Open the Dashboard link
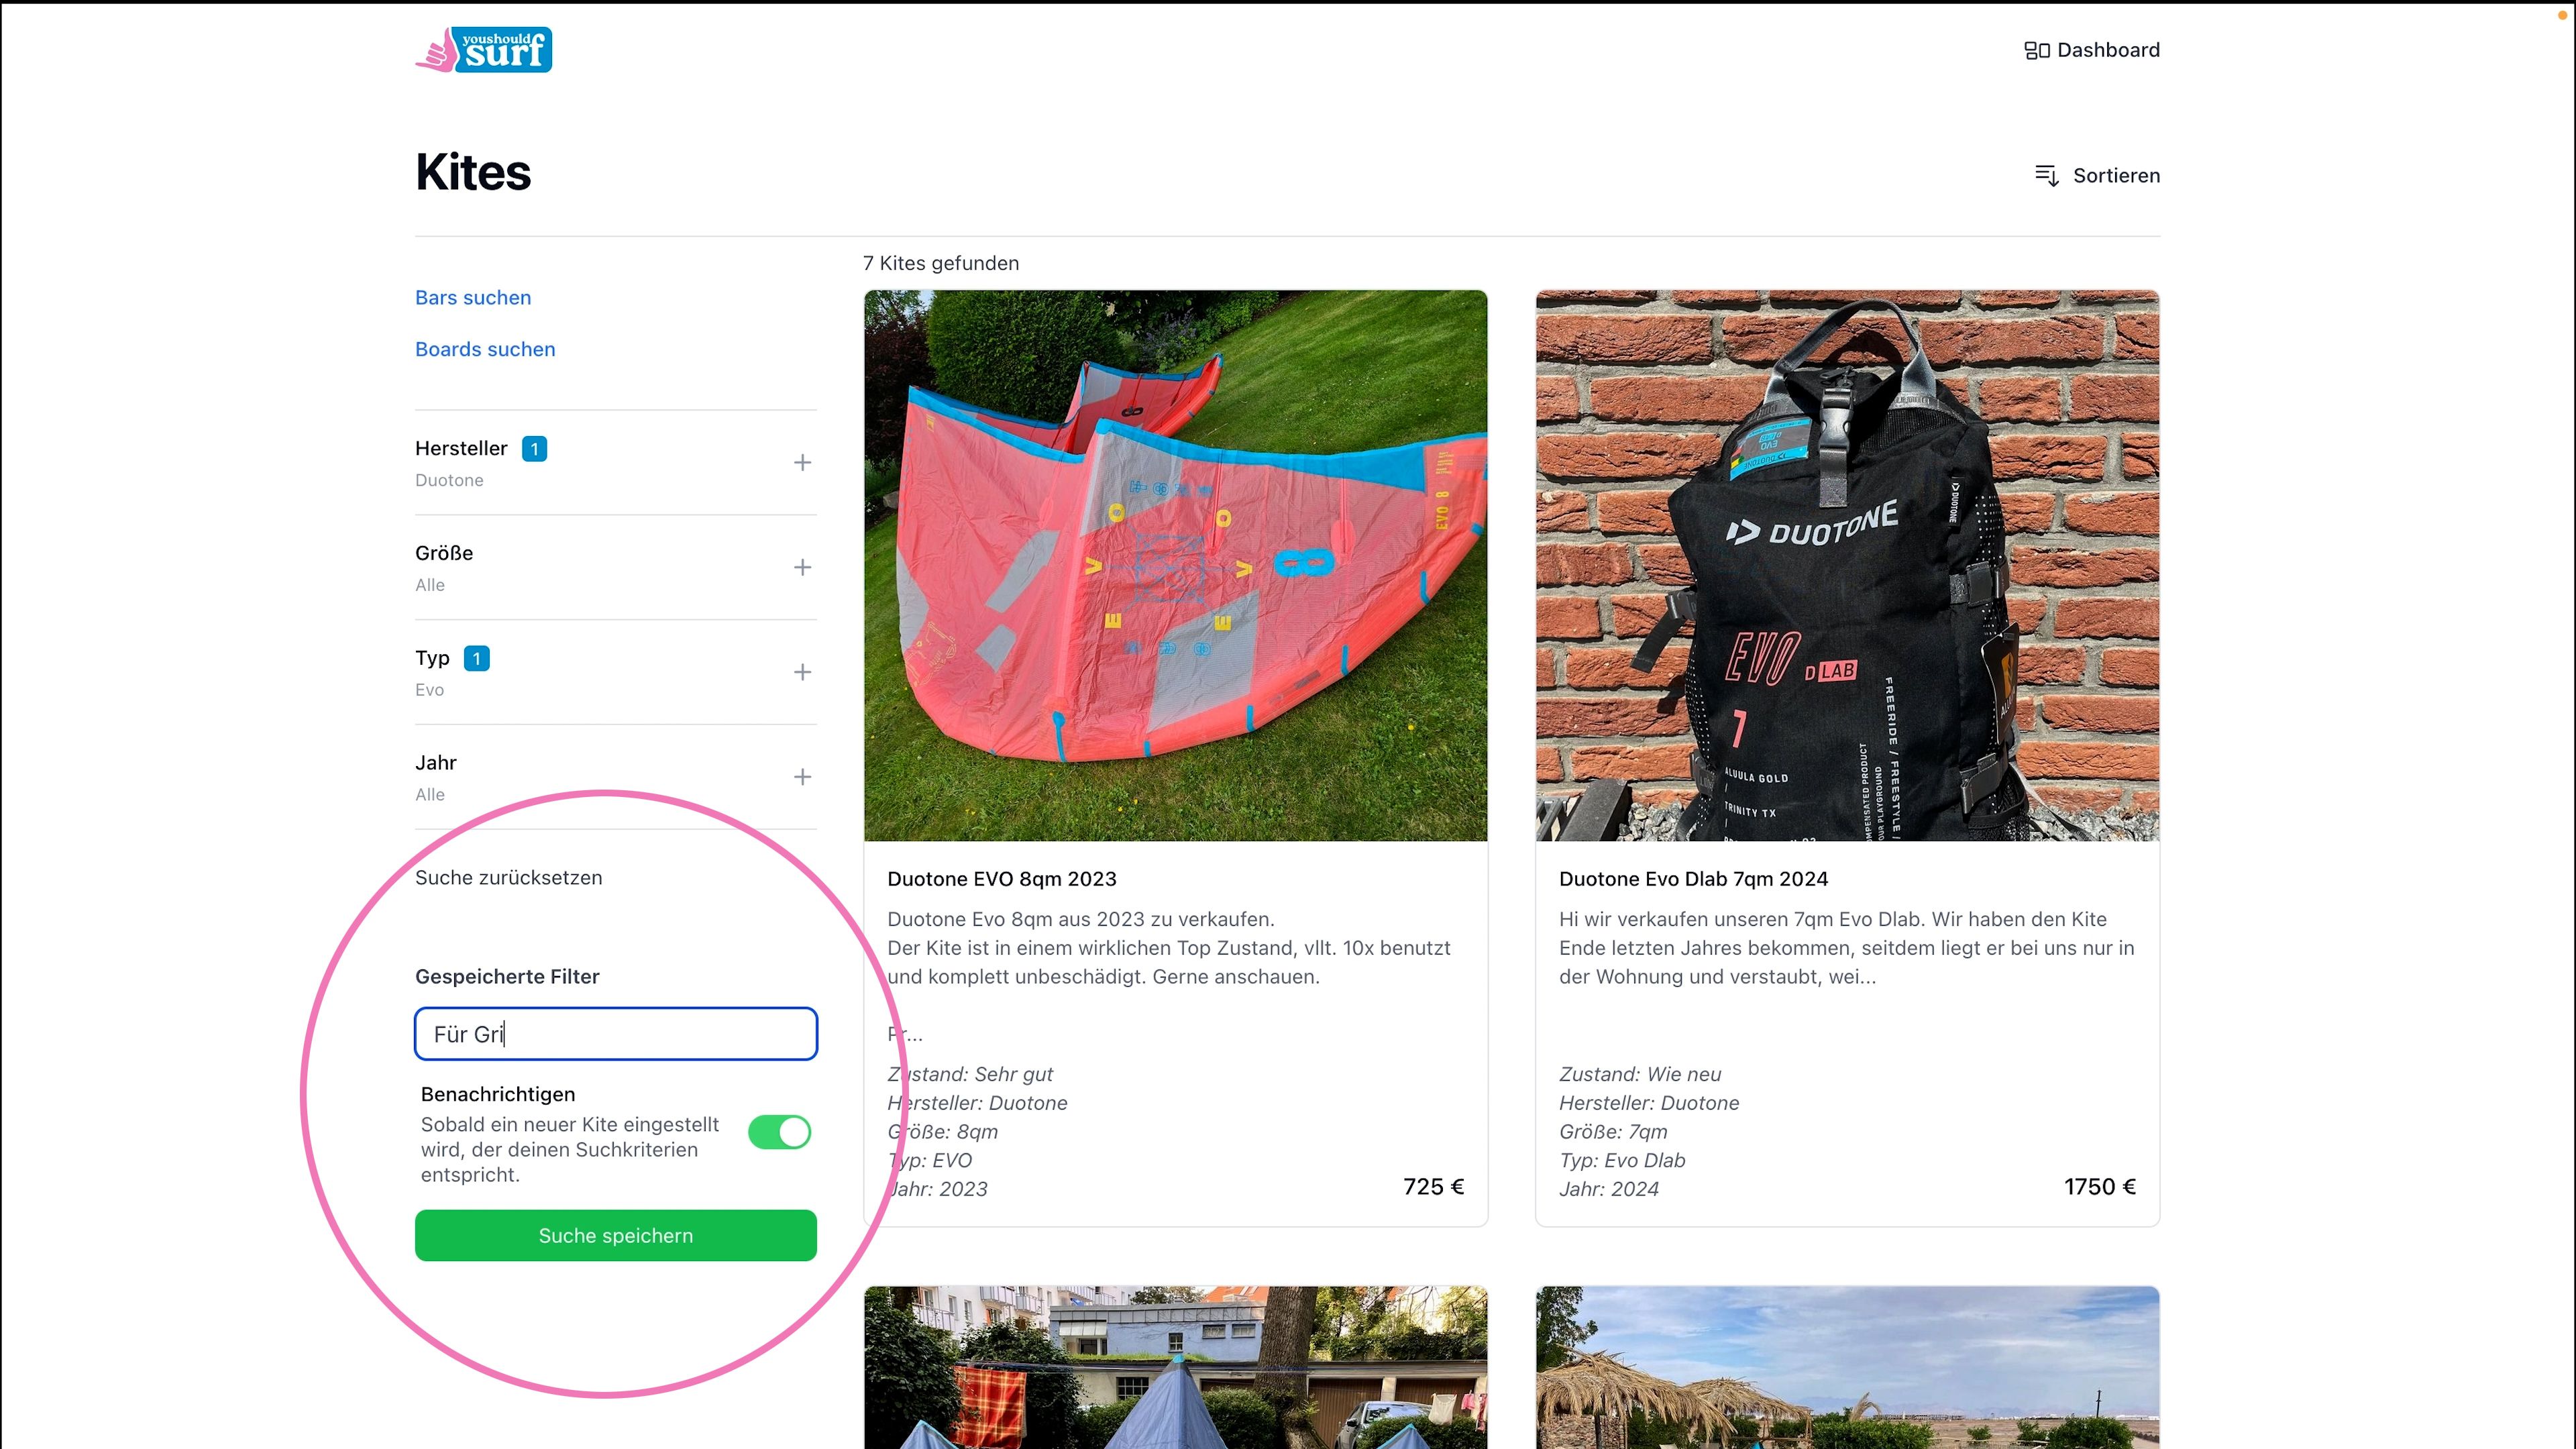This screenshot has width=2576, height=1449. (x=2092, y=50)
